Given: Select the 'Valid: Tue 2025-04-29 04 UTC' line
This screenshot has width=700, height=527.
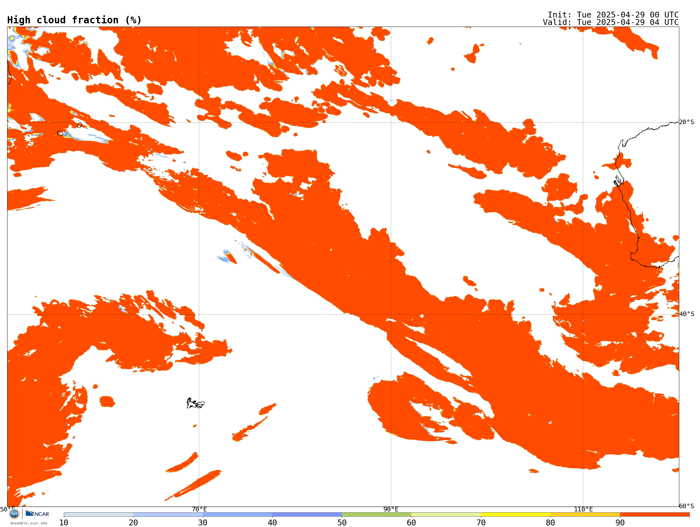Looking at the screenshot, I should point(611,22).
